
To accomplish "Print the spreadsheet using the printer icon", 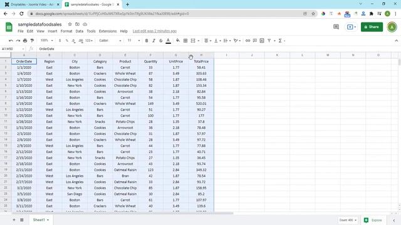I will (25, 41).
